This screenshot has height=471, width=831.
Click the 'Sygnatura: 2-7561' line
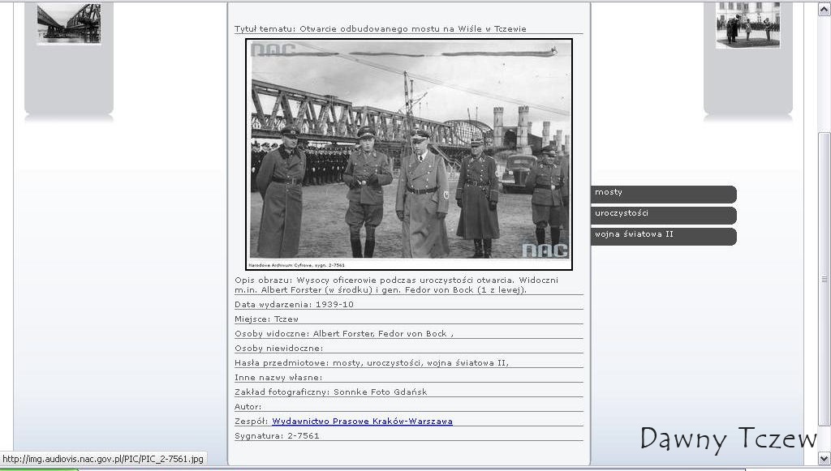[277, 436]
